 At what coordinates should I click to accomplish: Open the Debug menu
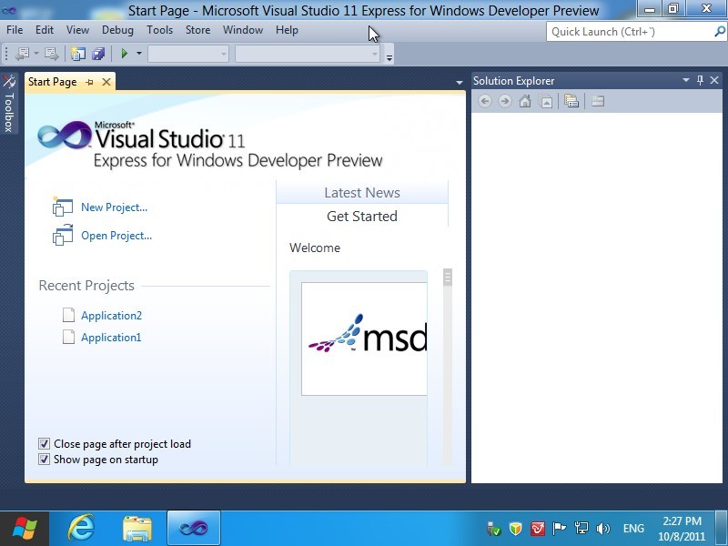[117, 30]
